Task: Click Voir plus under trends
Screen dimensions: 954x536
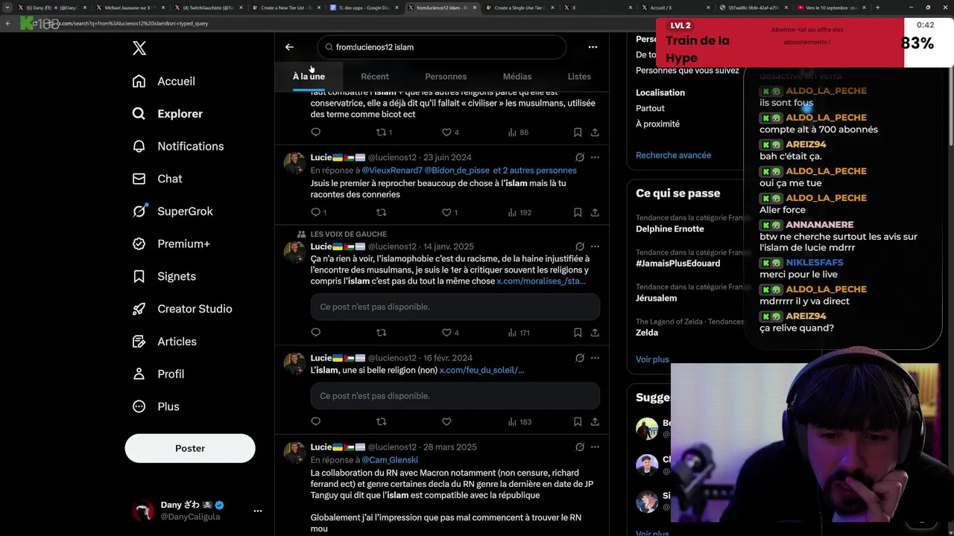Action: (652, 360)
